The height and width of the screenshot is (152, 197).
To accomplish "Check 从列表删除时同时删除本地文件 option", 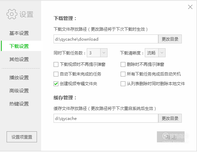I will 123,84.
